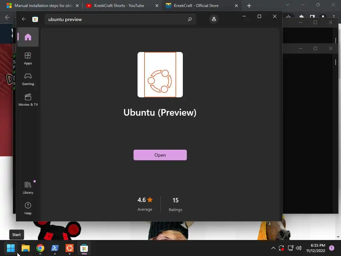The height and width of the screenshot is (256, 341).
Task: Open notification center badge
Action: 332,248
